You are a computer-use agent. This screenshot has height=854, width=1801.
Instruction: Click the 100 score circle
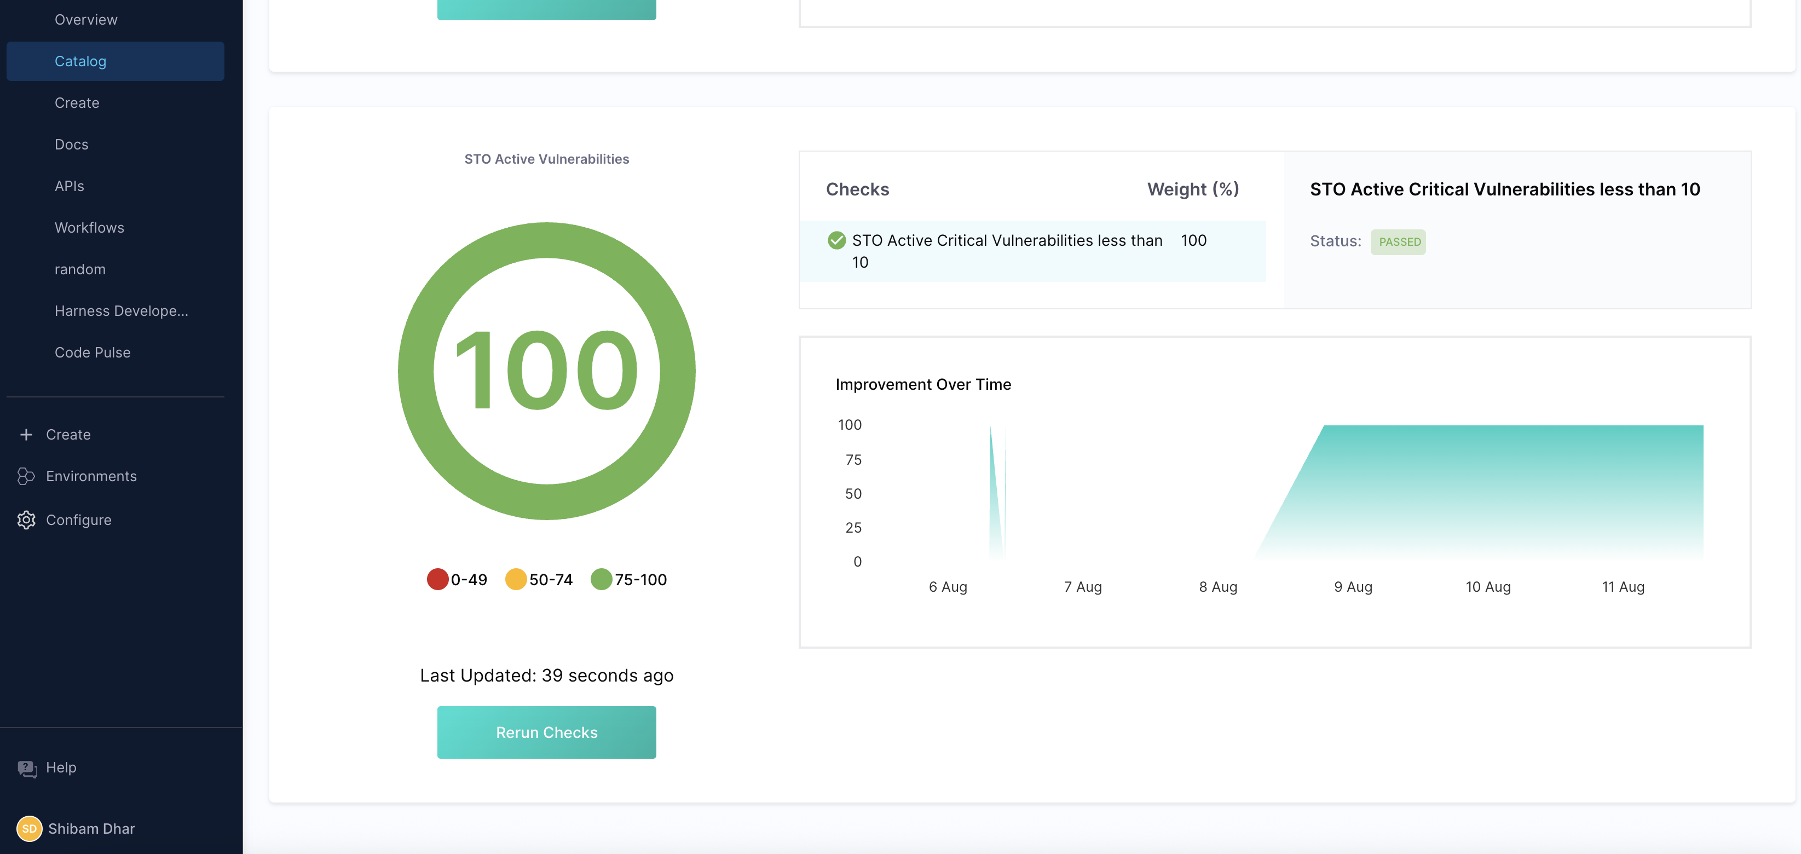[x=546, y=371]
